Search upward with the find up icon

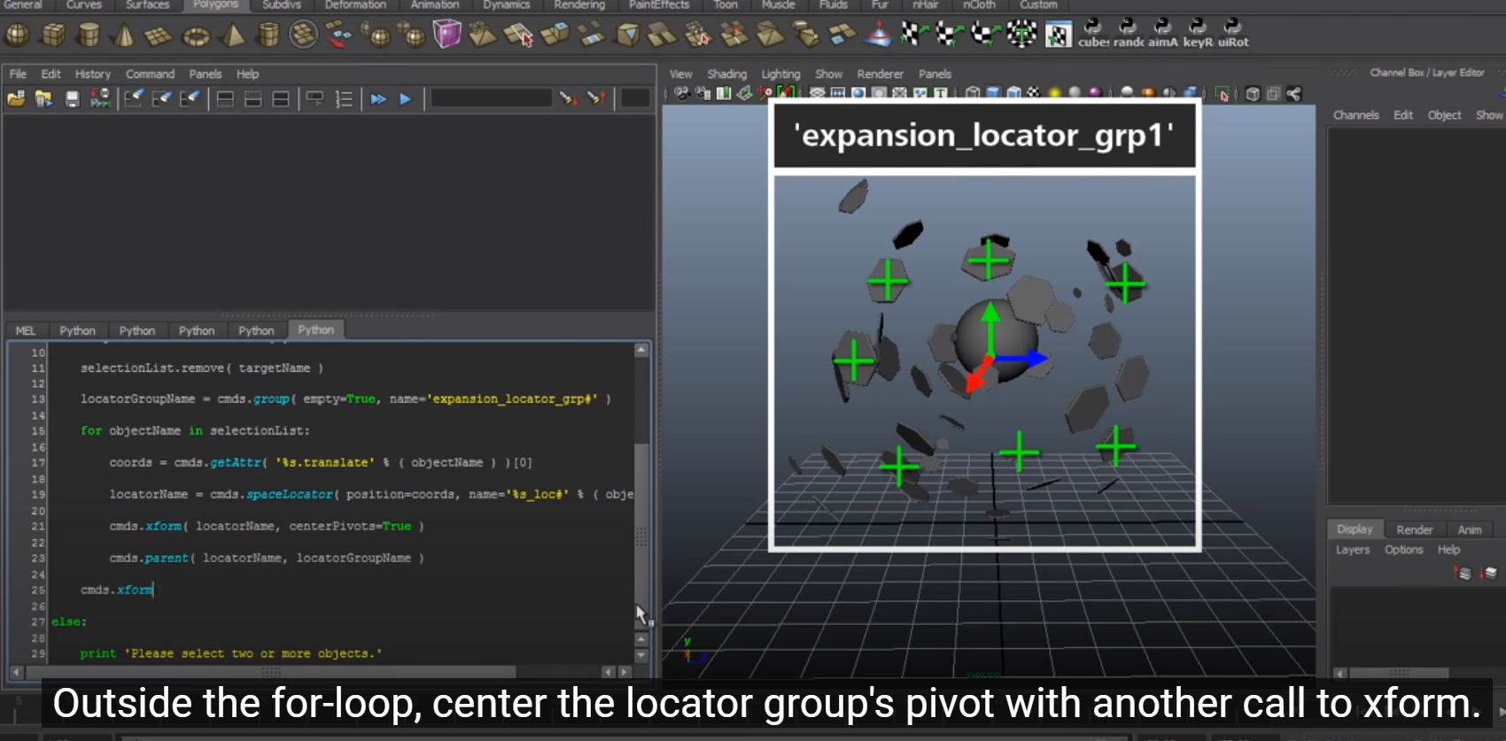click(596, 98)
